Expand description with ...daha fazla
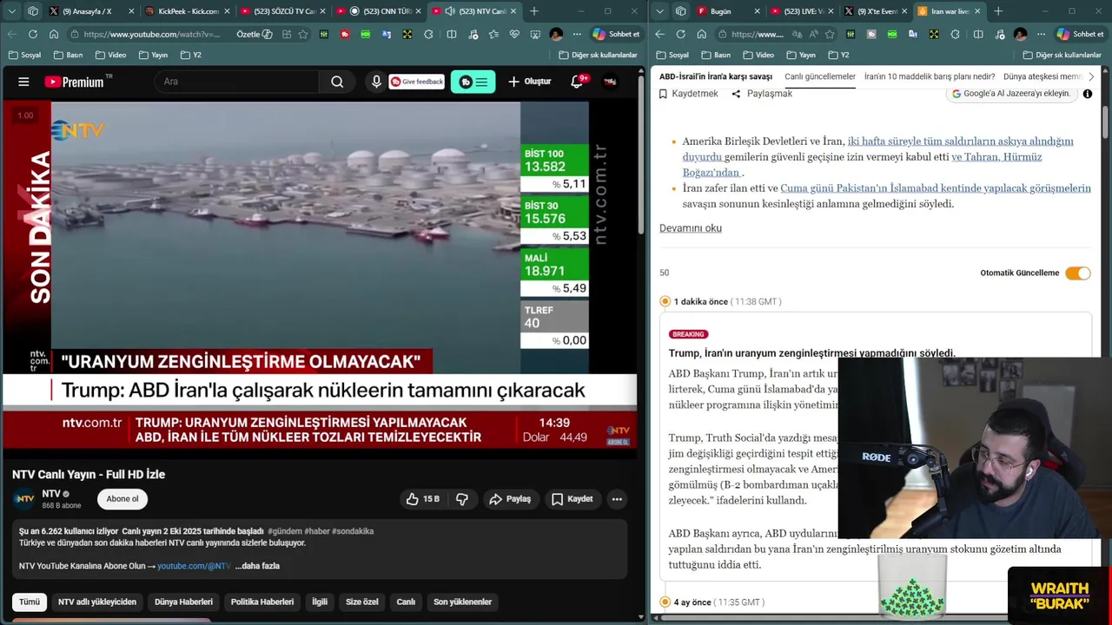Screen dimensions: 1112x625 pyautogui.click(x=257, y=566)
